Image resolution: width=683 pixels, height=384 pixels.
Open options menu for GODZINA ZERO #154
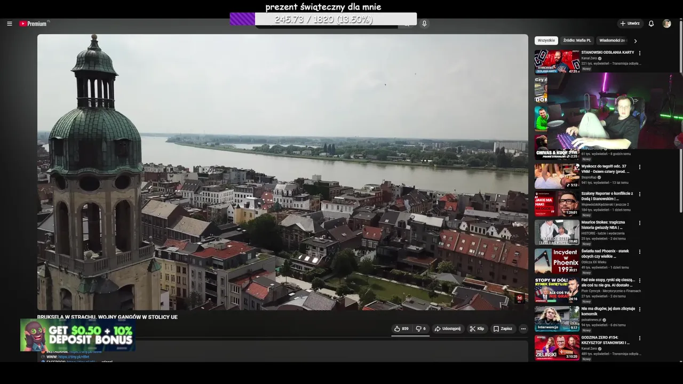point(639,338)
